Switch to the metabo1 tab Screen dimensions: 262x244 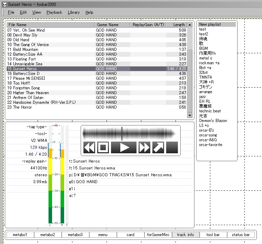coord(20,235)
